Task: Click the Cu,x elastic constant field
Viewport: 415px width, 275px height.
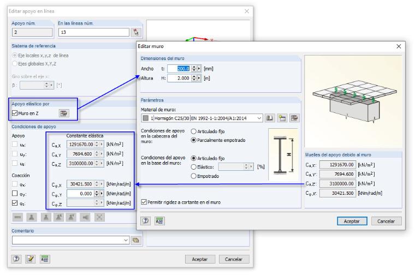Action: [80, 145]
